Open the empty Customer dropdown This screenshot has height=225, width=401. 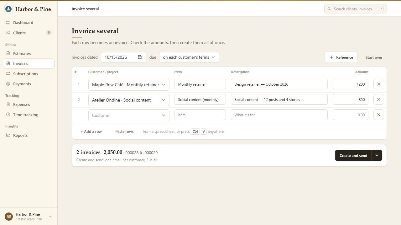coord(129,115)
